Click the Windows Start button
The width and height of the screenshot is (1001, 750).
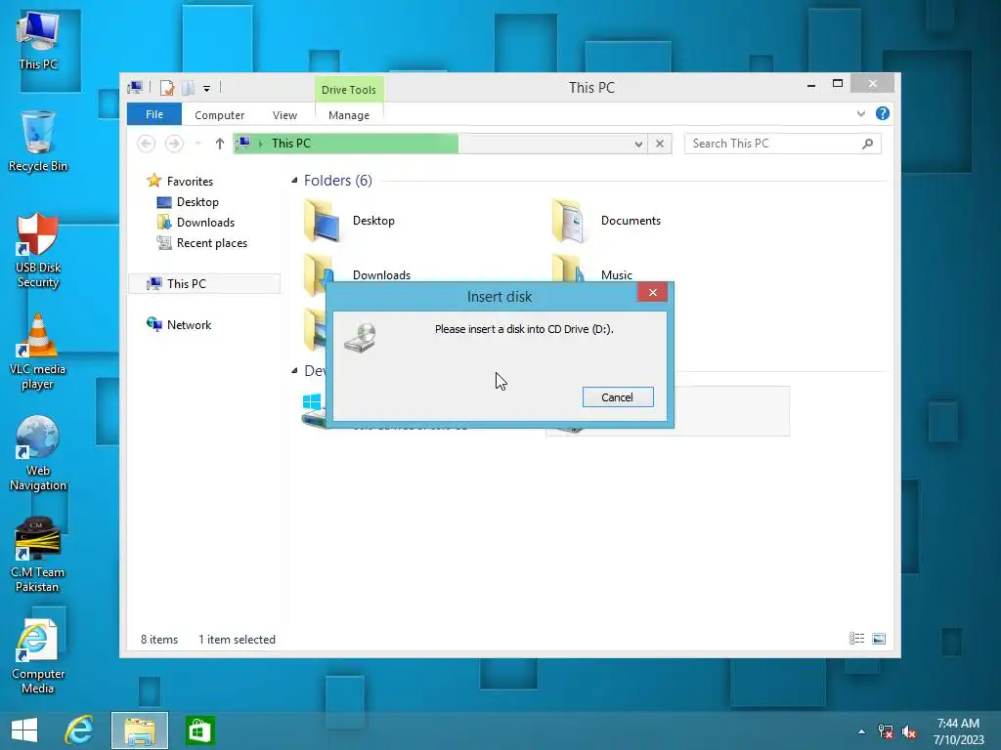(24, 730)
